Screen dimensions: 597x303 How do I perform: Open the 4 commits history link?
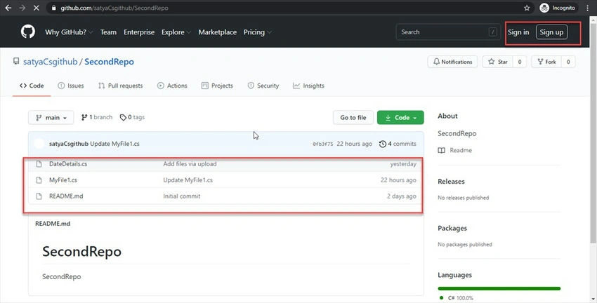click(x=398, y=144)
